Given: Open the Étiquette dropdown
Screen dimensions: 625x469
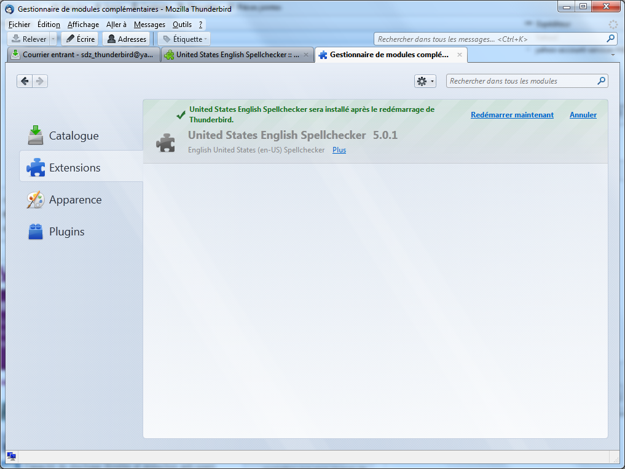Looking at the screenshot, I should pyautogui.click(x=184, y=39).
